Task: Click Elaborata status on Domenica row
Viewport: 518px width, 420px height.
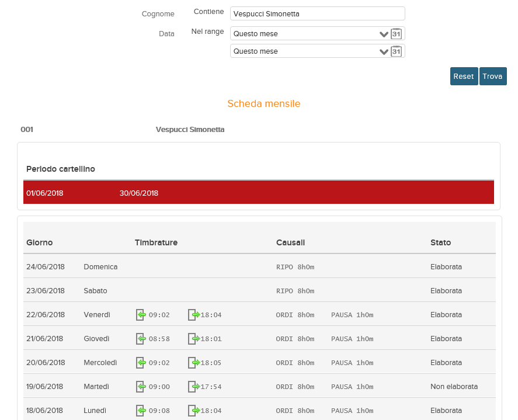Action: 446,267
